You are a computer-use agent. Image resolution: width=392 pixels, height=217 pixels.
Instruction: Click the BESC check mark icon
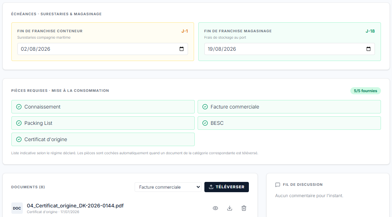pos(205,123)
